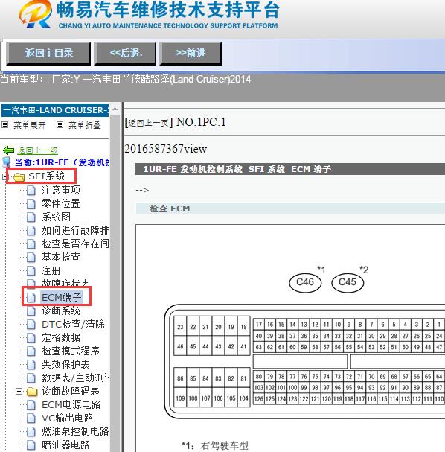Open VC输出电路 page
Image resolution: width=445 pixels, height=452 pixels.
[68, 418]
